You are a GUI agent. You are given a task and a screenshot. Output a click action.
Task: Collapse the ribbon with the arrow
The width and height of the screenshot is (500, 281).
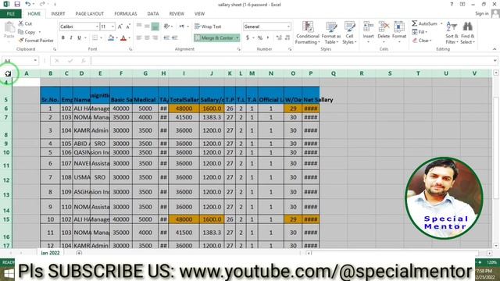pos(495,49)
